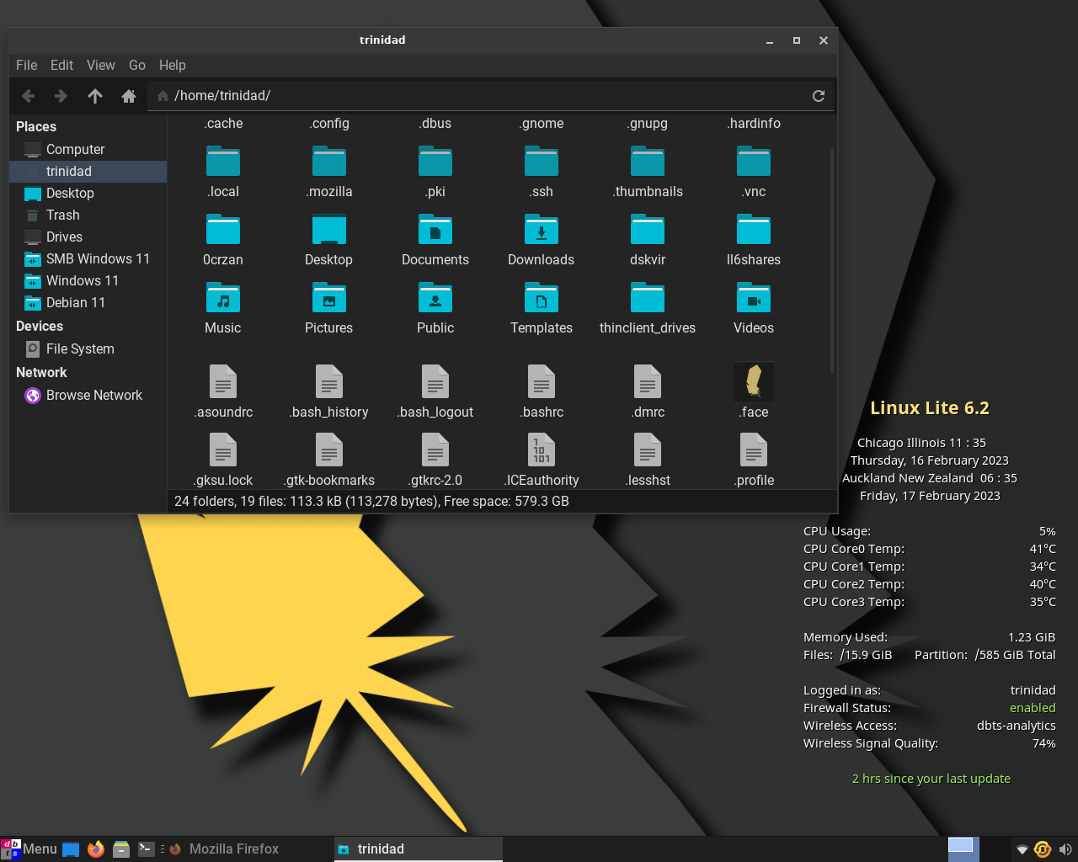Select the .bash_logout file icon
This screenshot has width=1078, height=862.
(435, 381)
